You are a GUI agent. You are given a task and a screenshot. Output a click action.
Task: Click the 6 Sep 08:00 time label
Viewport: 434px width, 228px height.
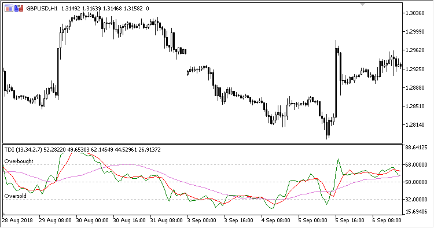[387, 220]
